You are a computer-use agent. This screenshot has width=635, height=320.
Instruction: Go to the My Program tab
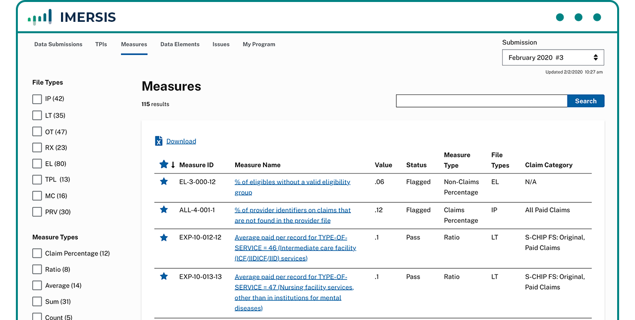(258, 44)
